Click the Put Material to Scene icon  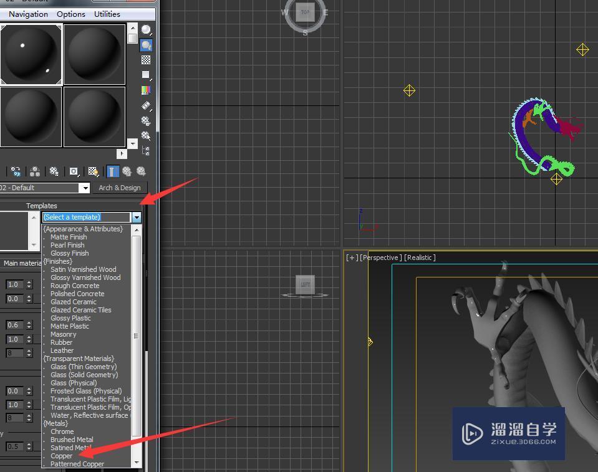15,171
